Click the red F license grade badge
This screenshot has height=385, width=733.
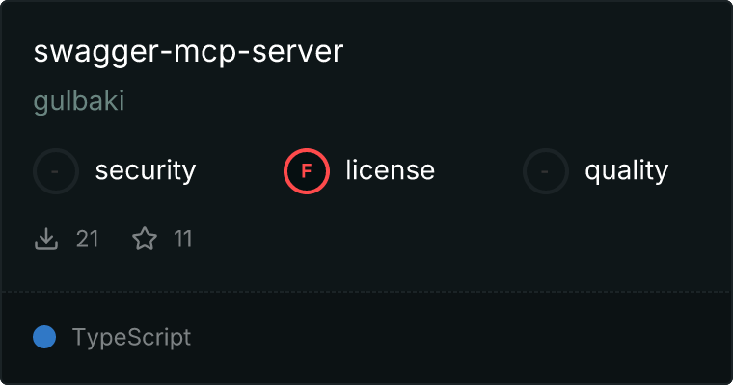point(307,171)
